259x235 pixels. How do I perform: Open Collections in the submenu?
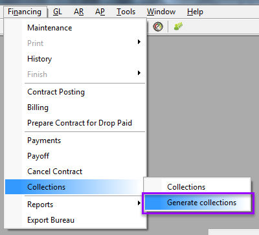[x=197, y=187]
